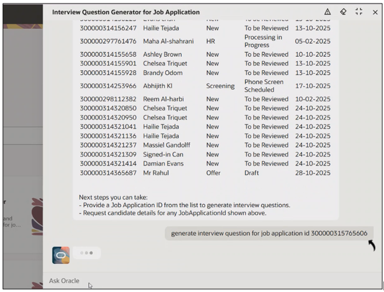Click the eraser clear-chat icon
The height and width of the screenshot is (292, 384).
343,12
